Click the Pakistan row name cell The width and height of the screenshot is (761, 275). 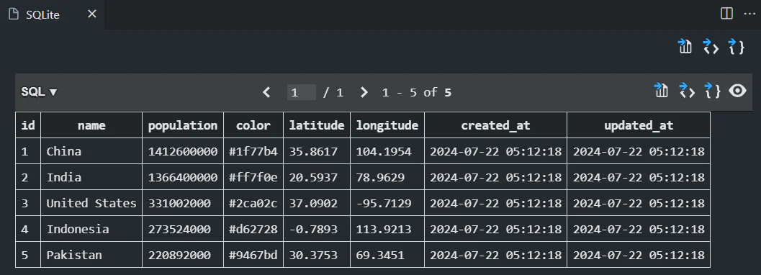91,255
